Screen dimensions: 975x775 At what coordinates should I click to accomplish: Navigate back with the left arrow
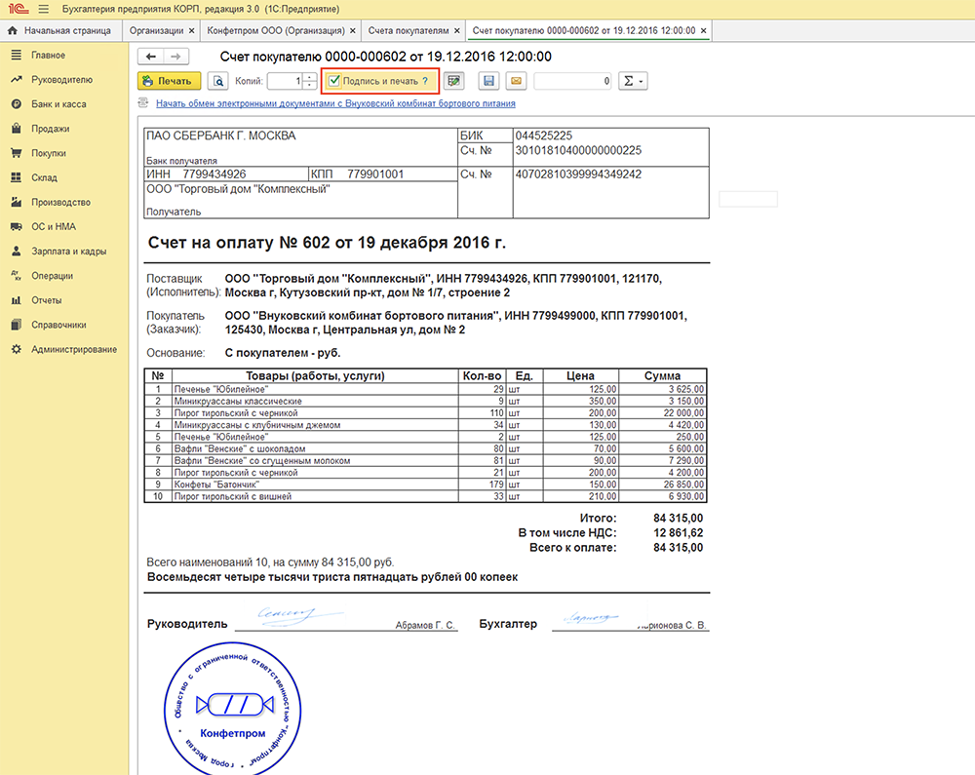point(150,57)
